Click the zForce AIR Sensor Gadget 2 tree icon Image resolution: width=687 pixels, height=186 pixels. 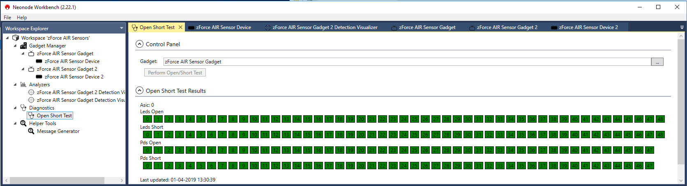pyautogui.click(x=31, y=69)
